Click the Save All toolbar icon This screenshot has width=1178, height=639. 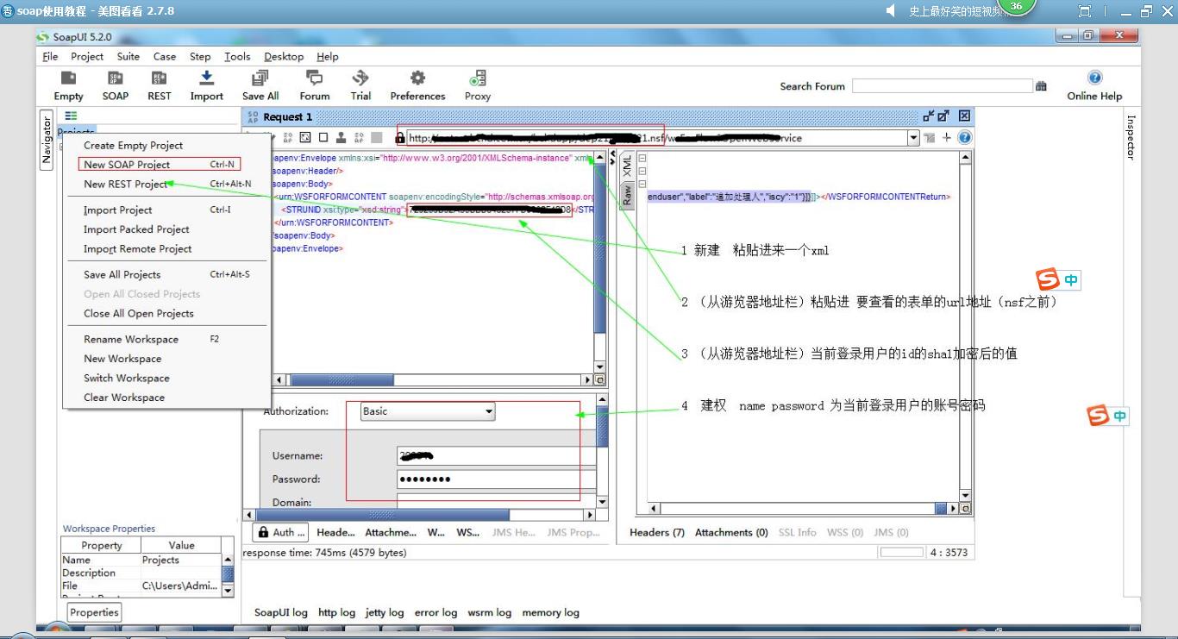pyautogui.click(x=260, y=78)
